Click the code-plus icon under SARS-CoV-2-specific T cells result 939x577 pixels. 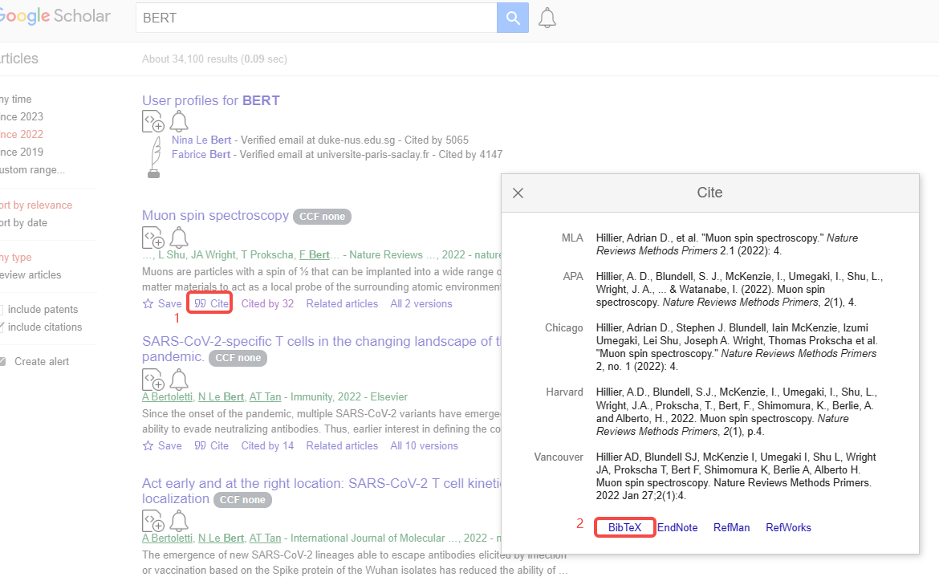click(x=153, y=380)
